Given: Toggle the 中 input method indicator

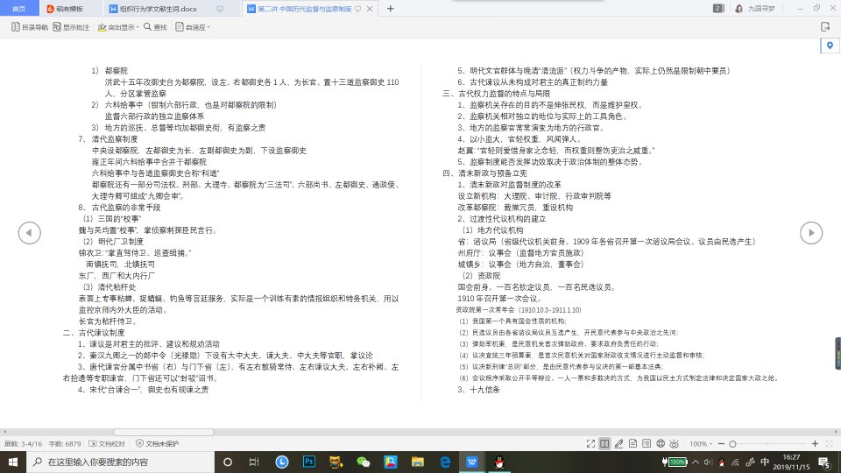Looking at the screenshot, I should (x=765, y=462).
